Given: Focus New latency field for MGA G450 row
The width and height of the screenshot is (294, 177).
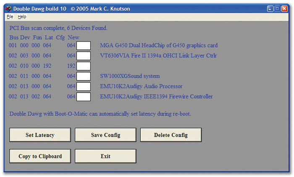Looking at the screenshot, I should point(84,46).
